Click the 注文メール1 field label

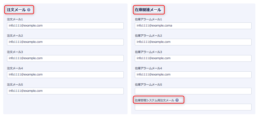(15, 19)
